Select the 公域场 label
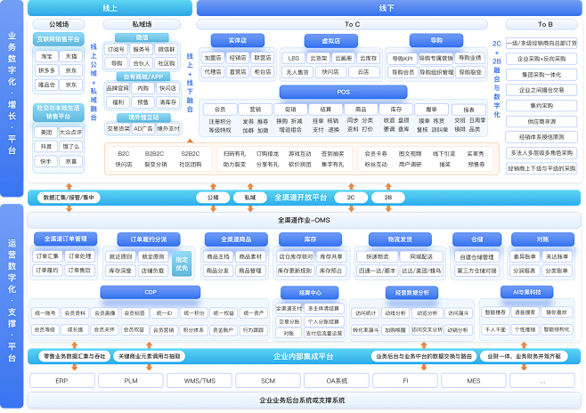 59,24
